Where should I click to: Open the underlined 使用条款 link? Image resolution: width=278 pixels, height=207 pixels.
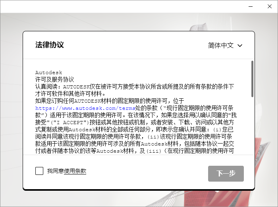pos(75,171)
